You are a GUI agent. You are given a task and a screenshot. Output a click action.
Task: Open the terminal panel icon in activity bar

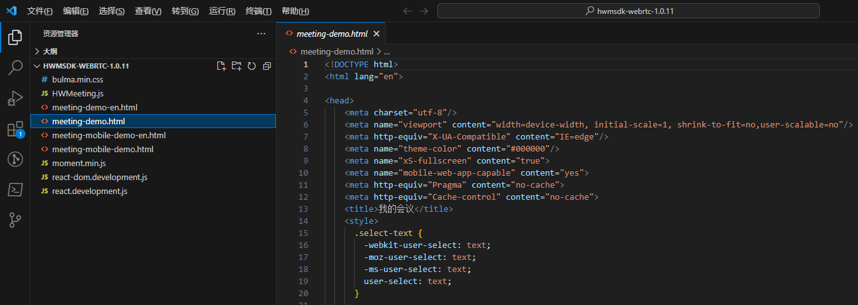point(15,190)
